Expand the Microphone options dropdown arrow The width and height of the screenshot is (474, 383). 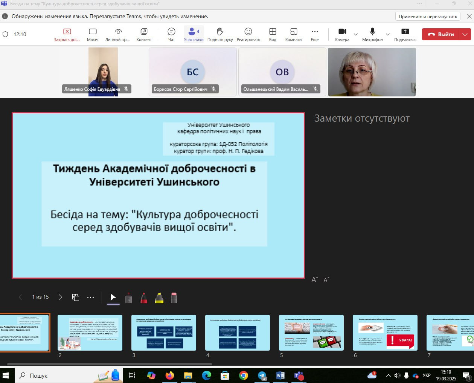[388, 35]
